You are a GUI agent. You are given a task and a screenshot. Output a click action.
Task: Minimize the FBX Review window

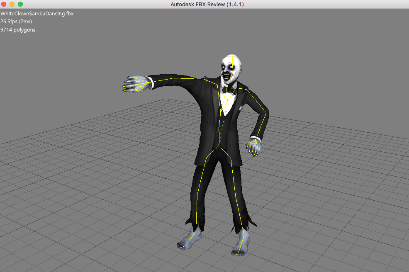(x=12, y=4)
